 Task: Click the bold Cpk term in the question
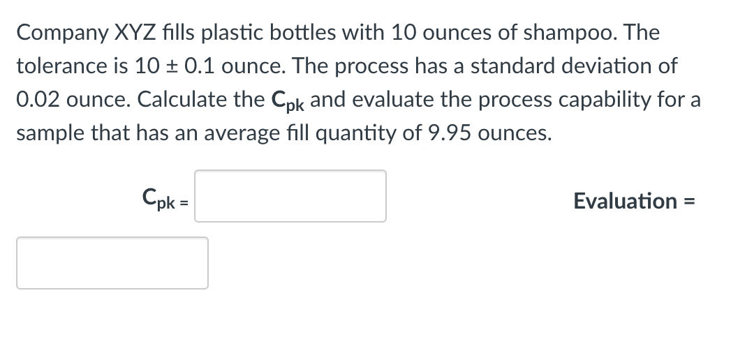tap(287, 100)
